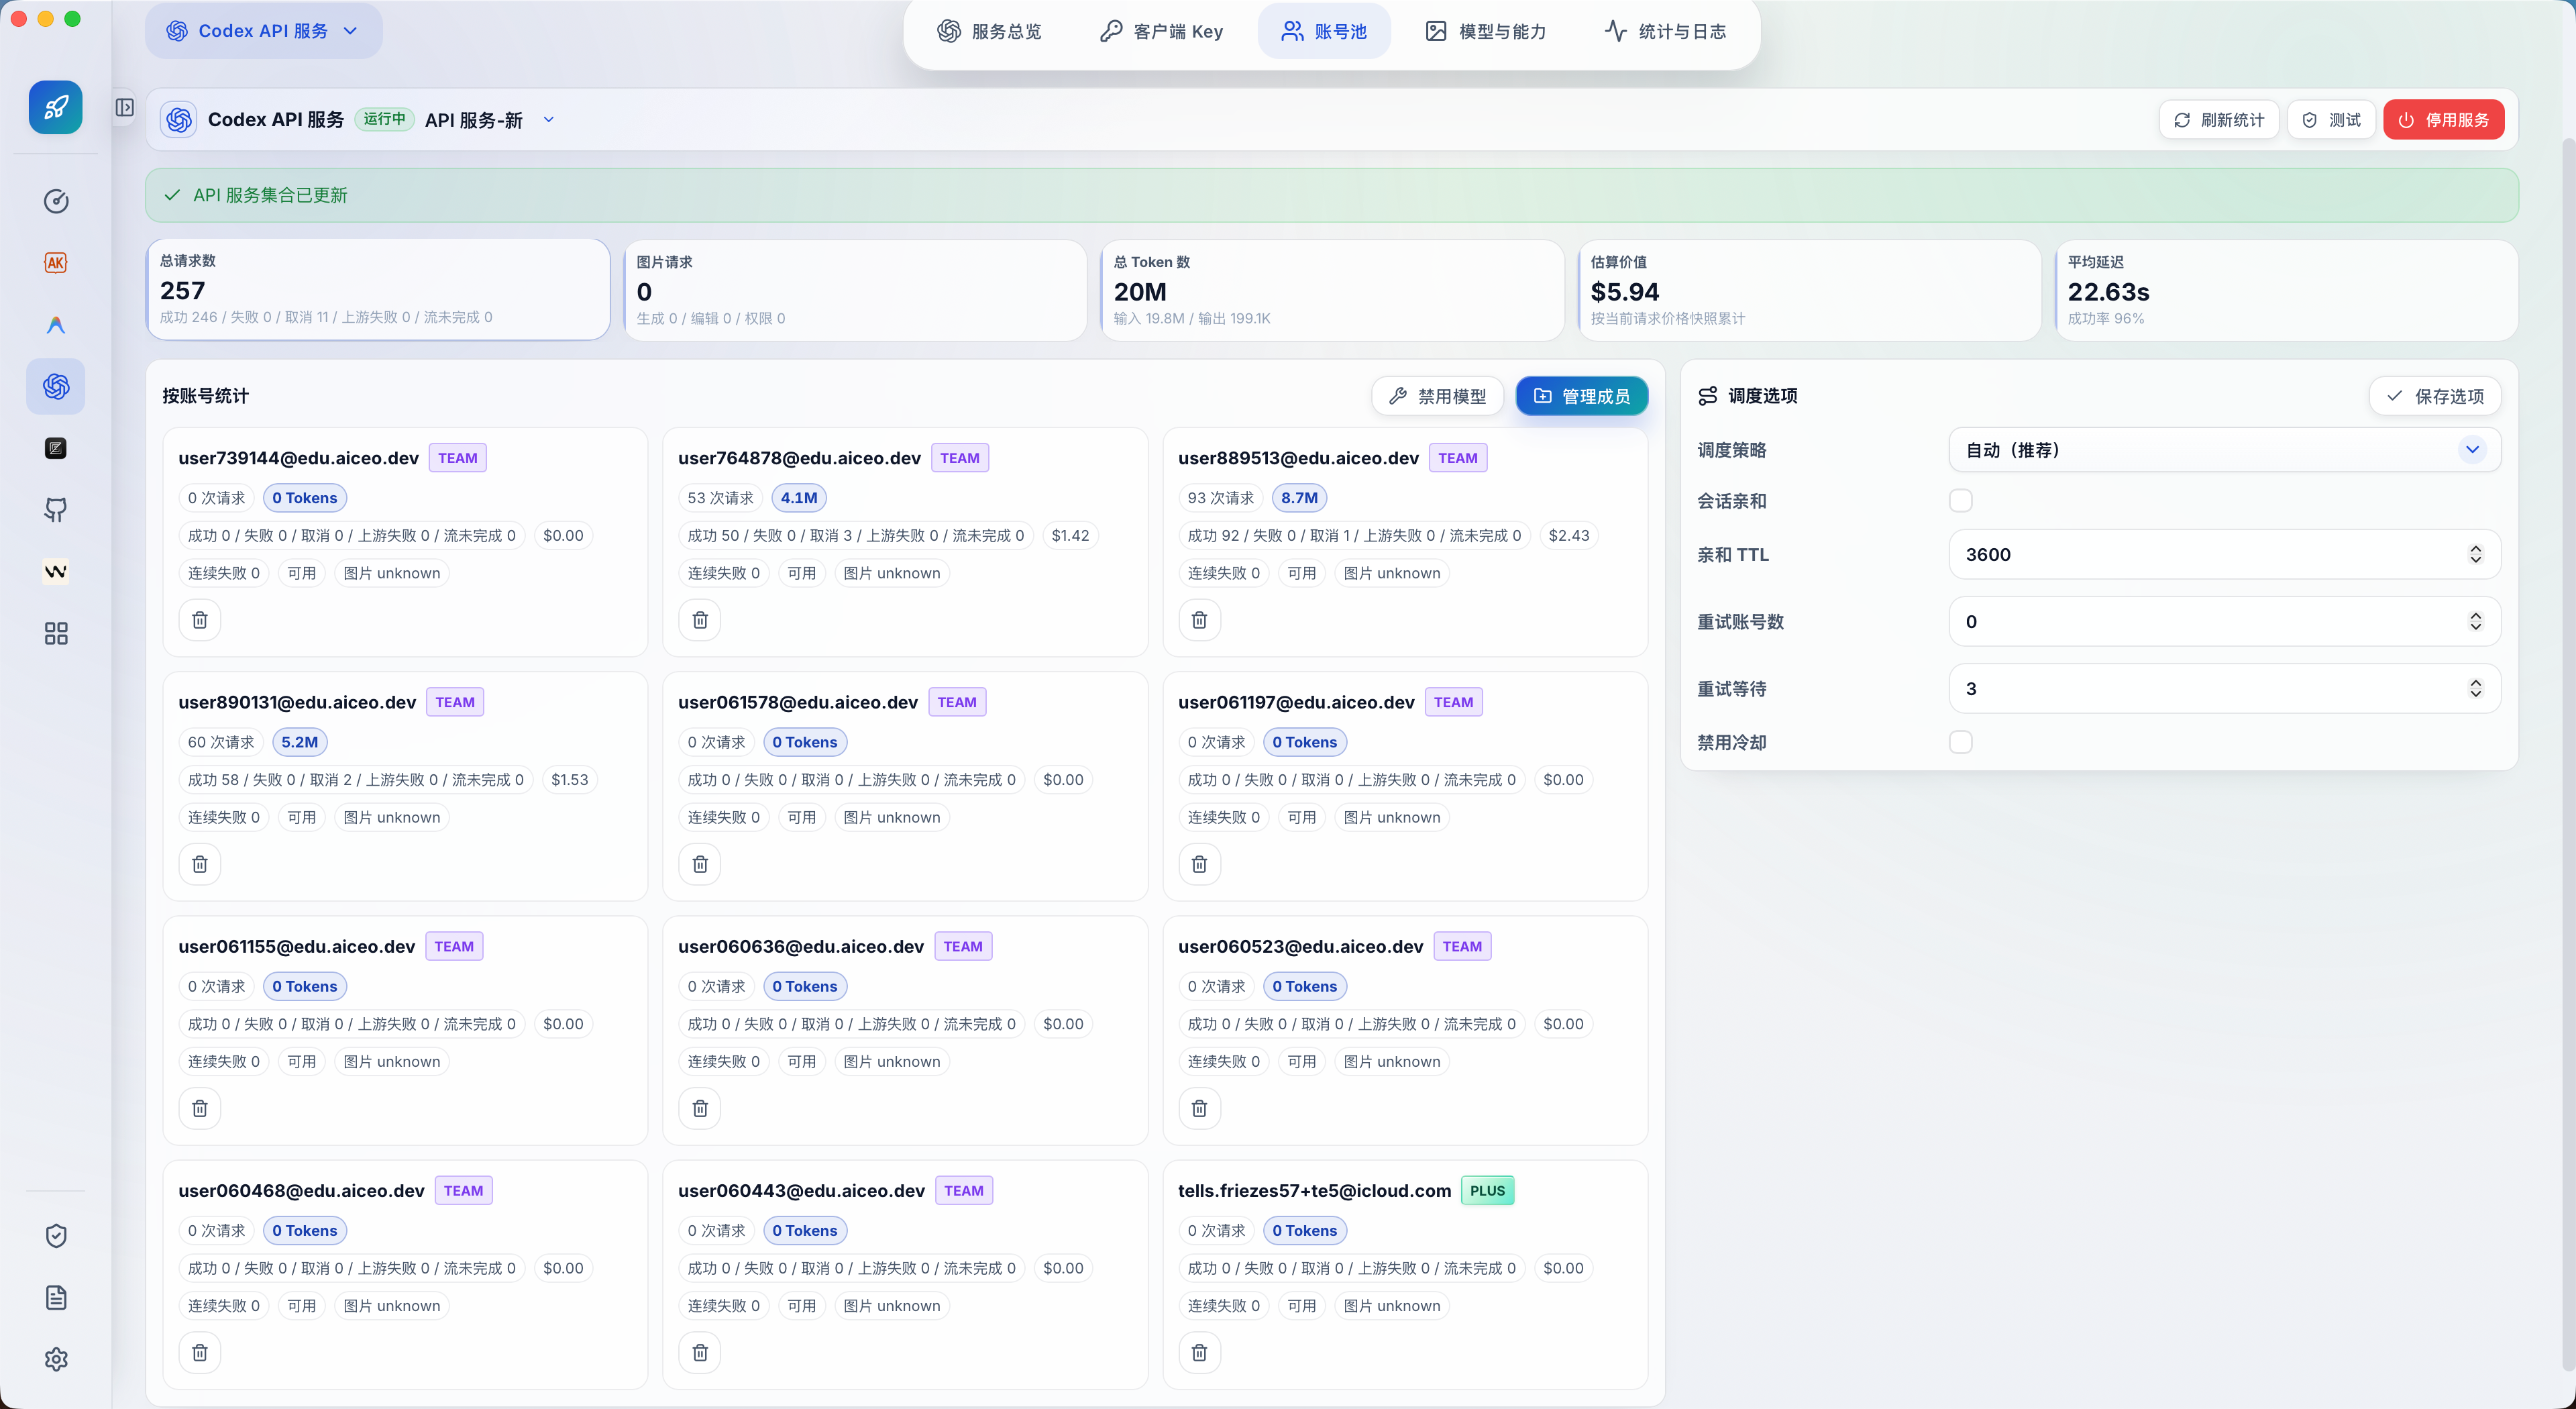Click the API 服务集合已更新 notification banner

(1332, 195)
